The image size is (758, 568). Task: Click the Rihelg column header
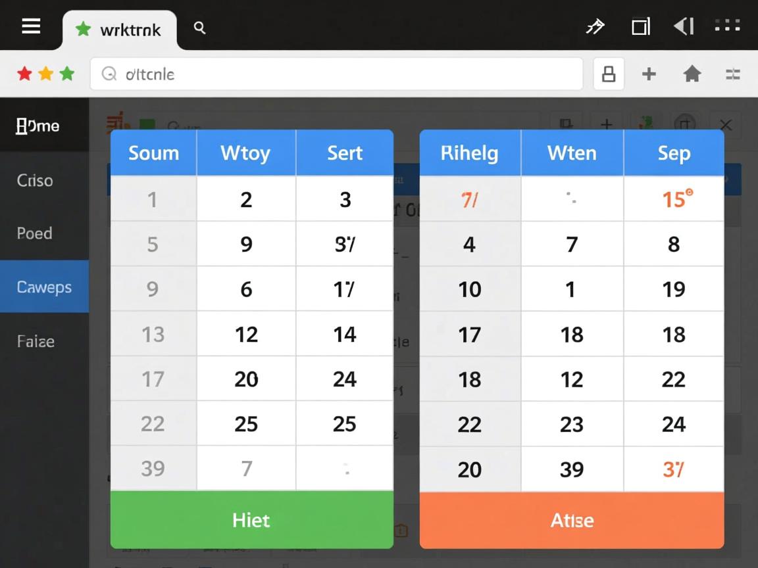[469, 153]
